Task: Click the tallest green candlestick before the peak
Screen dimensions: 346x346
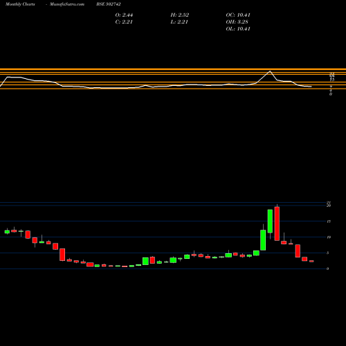Action: (x=270, y=221)
